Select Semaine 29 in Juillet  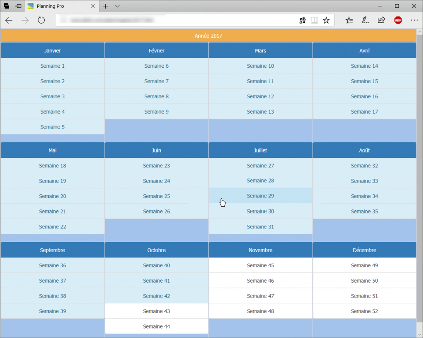pos(260,196)
